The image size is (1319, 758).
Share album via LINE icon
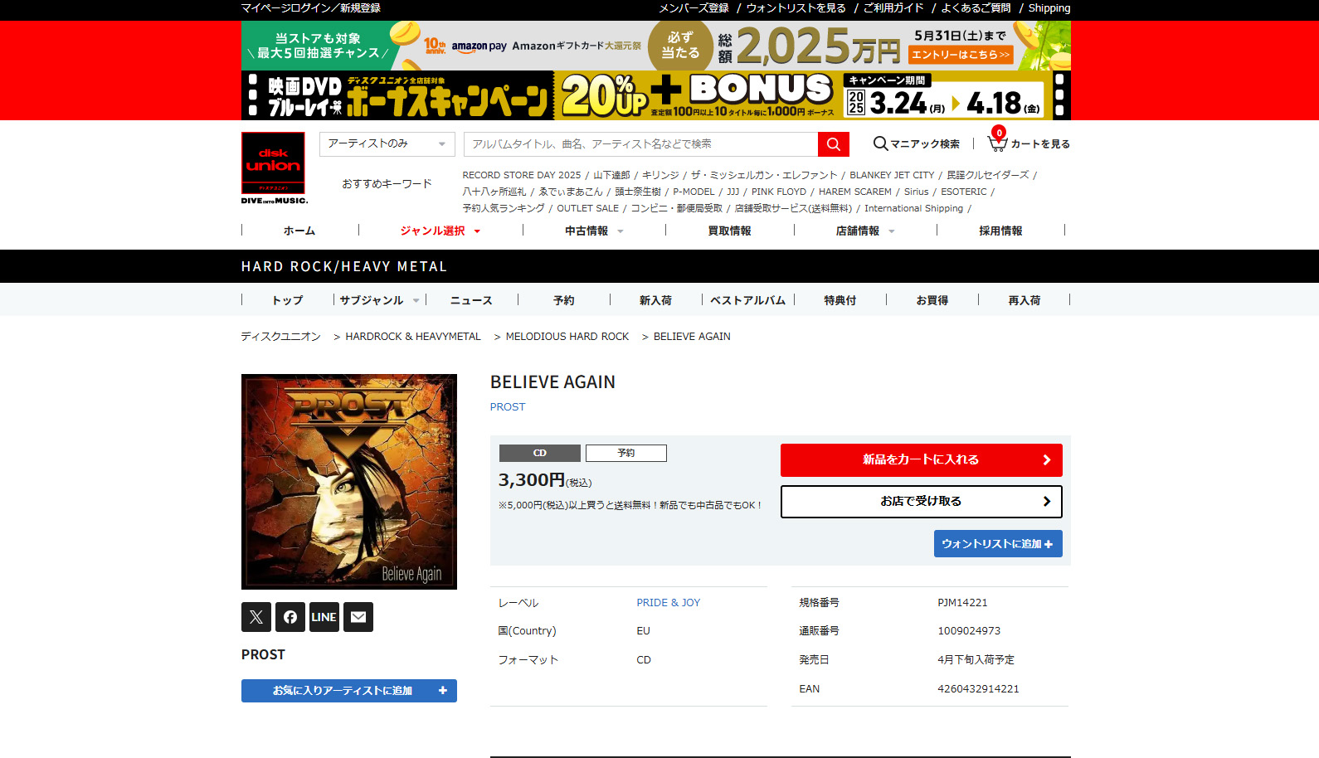click(x=324, y=617)
